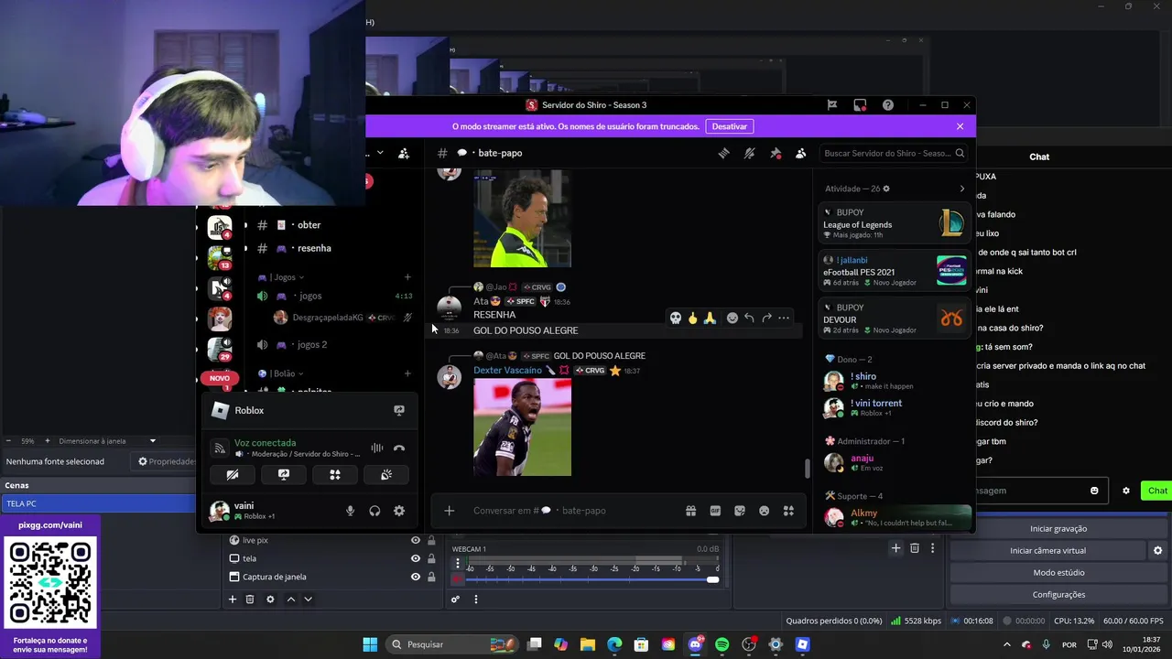The height and width of the screenshot is (659, 1172).
Task: Select the TELA PC scene
Action: click(x=98, y=503)
